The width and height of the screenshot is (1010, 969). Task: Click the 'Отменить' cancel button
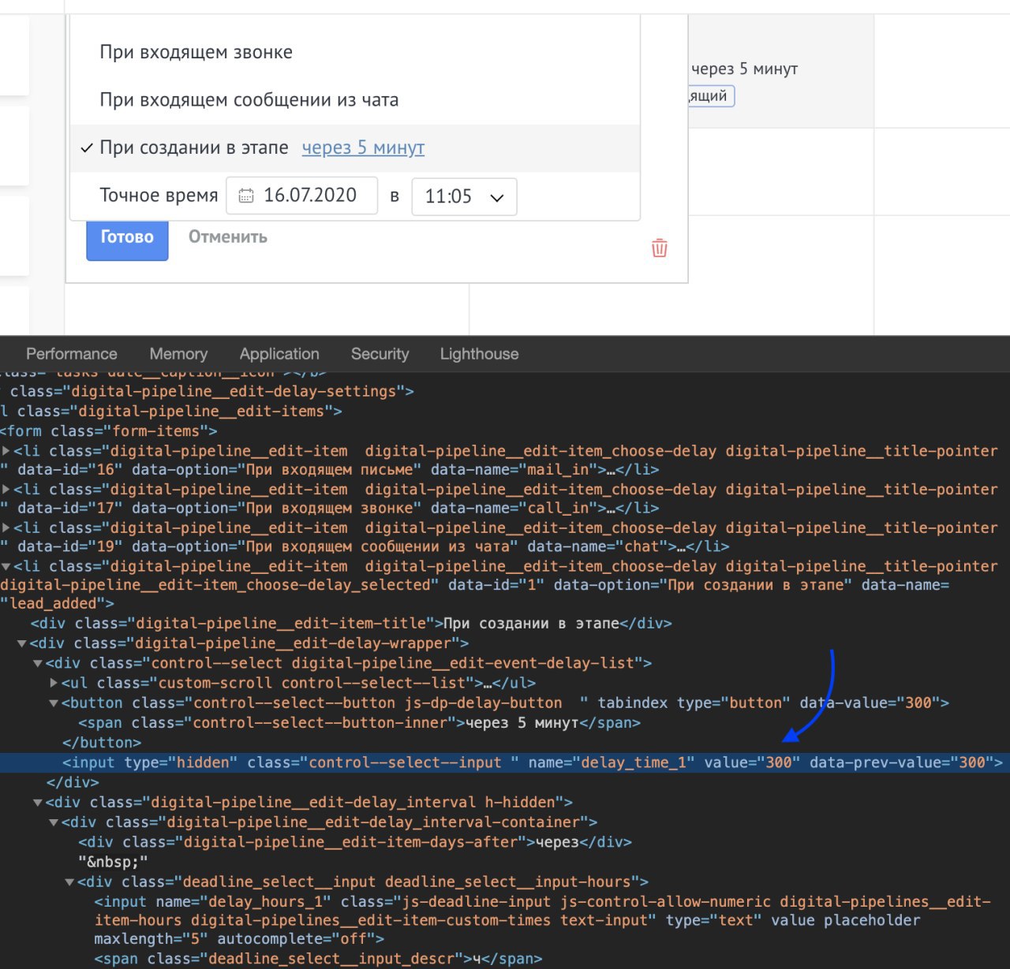pos(228,237)
